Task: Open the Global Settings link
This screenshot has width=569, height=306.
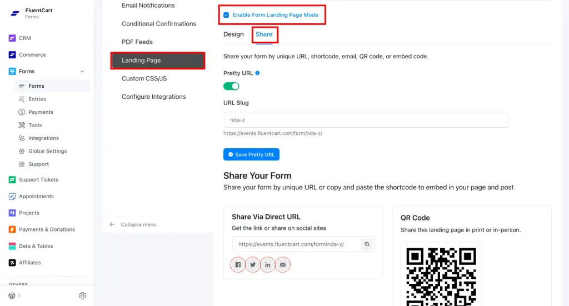Action: tap(48, 151)
